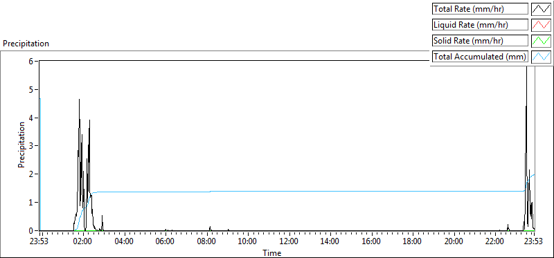Click the Time x-axis title
The image size is (554, 258).
(x=271, y=252)
